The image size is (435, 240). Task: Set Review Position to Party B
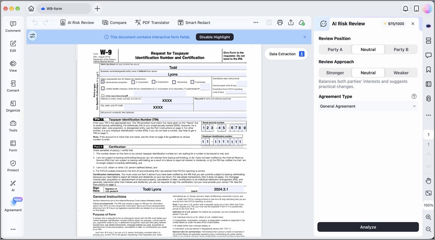pyautogui.click(x=401, y=49)
